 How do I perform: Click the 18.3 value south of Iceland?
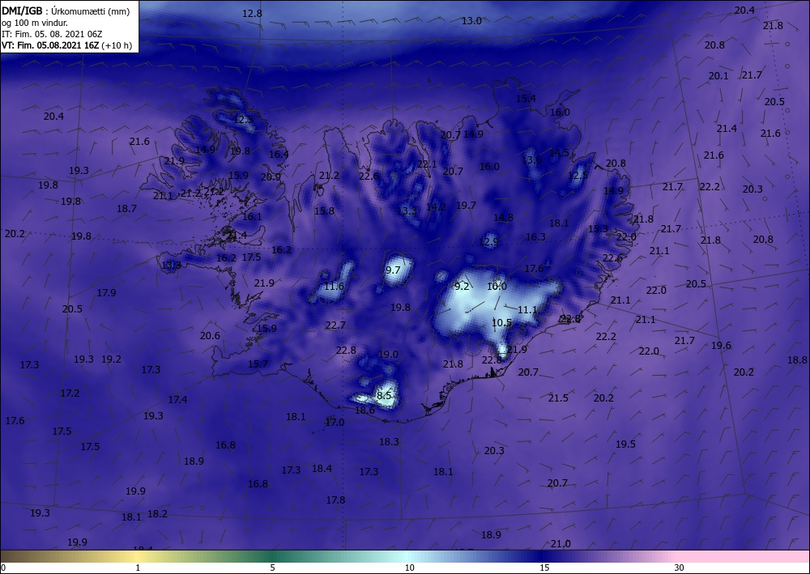coord(389,441)
